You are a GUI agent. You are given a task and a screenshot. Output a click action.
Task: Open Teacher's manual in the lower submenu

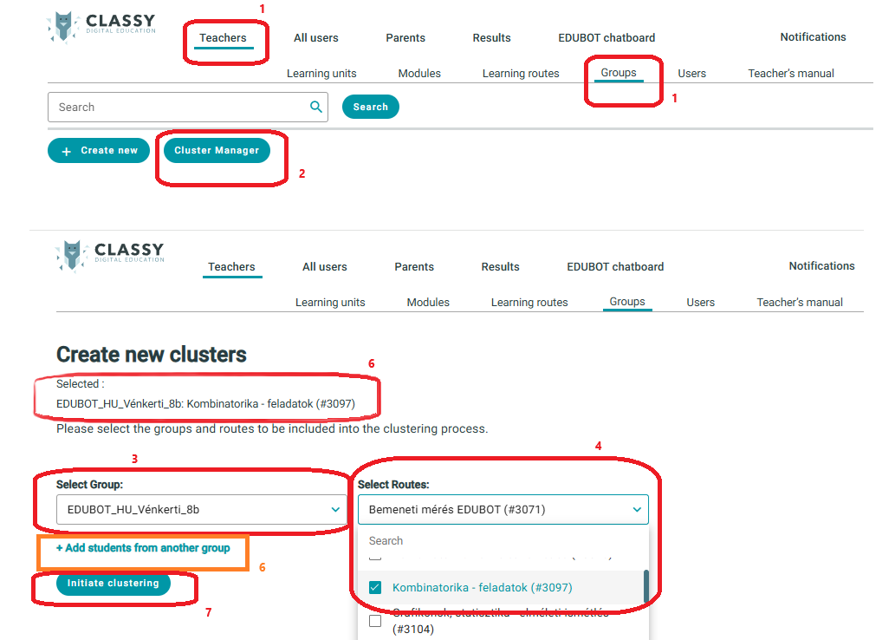pos(799,303)
